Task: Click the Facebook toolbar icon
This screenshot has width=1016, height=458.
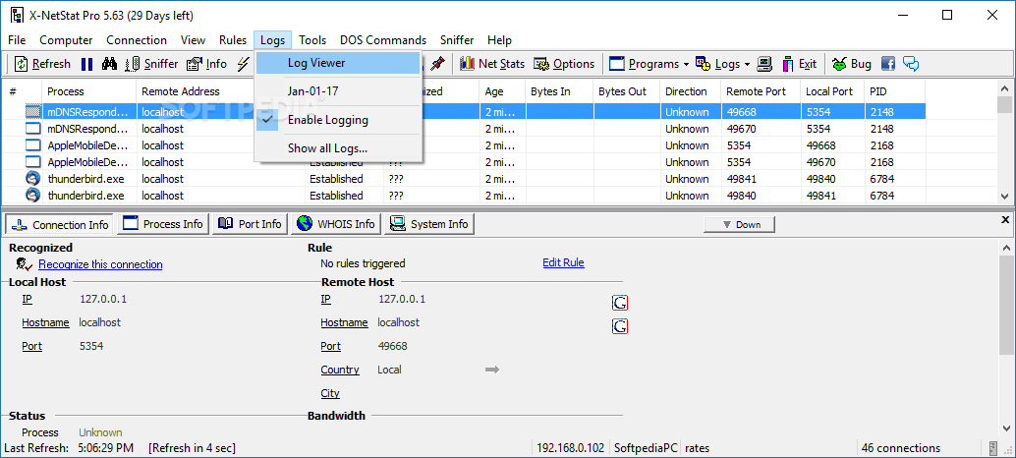Action: tap(887, 64)
